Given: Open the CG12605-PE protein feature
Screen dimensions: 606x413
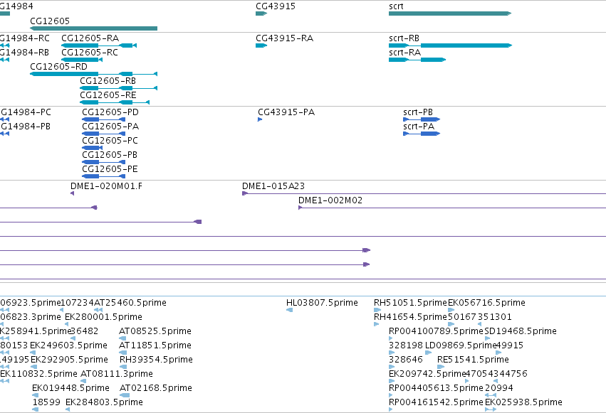Looking at the screenshot, I should click(x=103, y=176).
